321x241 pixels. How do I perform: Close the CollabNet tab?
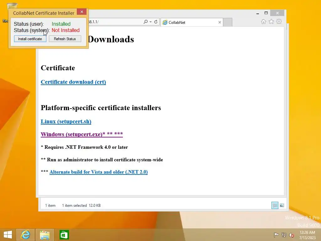[220, 22]
